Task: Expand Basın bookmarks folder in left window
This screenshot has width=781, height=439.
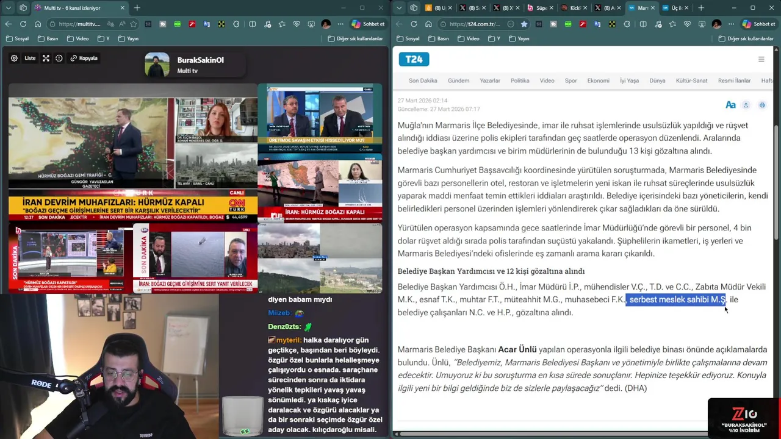Action: (48, 38)
